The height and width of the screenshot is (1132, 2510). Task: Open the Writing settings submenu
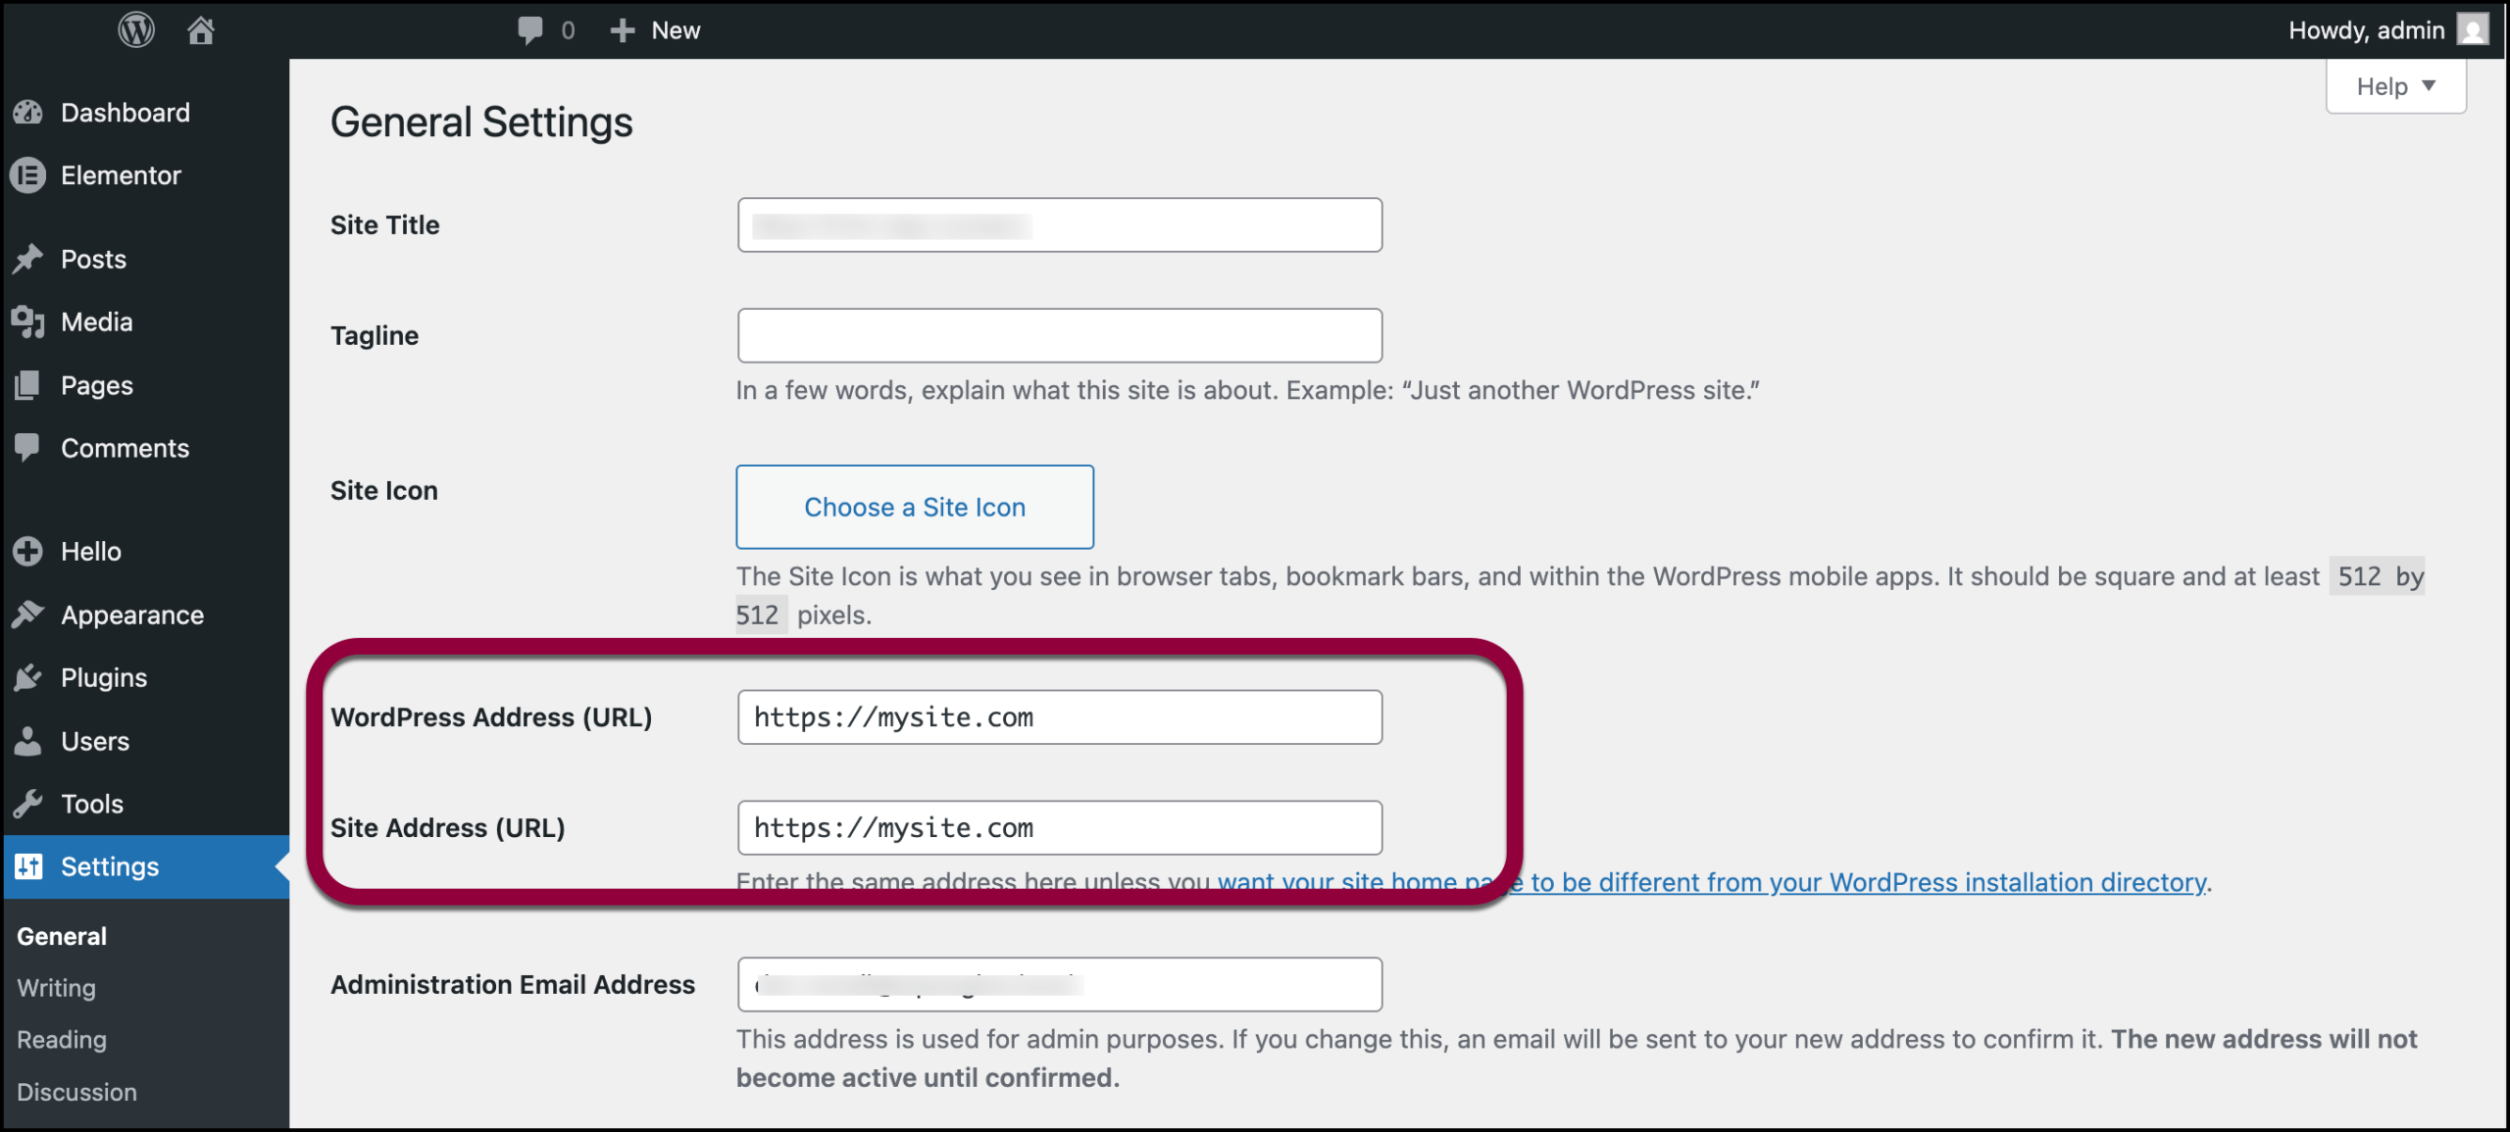(x=57, y=988)
